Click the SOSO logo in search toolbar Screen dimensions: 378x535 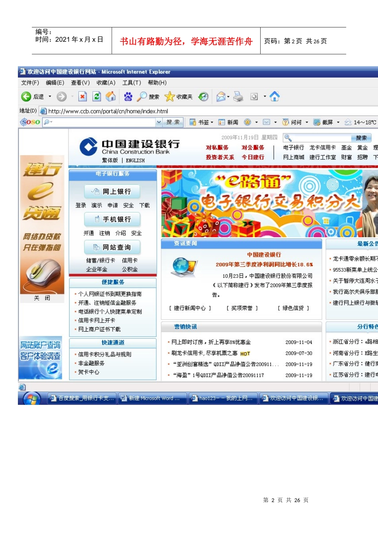point(31,122)
